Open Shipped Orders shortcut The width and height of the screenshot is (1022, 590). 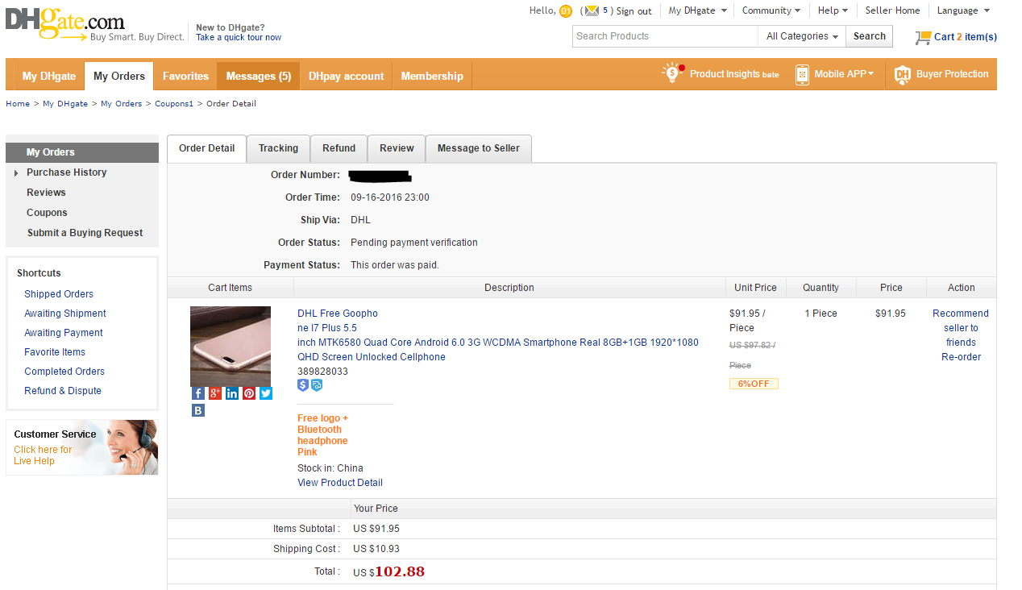59,294
